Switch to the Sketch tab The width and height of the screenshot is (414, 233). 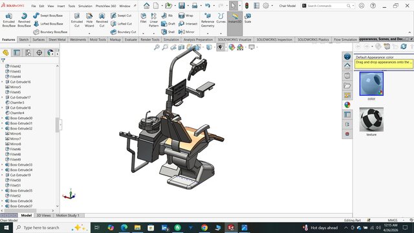[x=24, y=39]
